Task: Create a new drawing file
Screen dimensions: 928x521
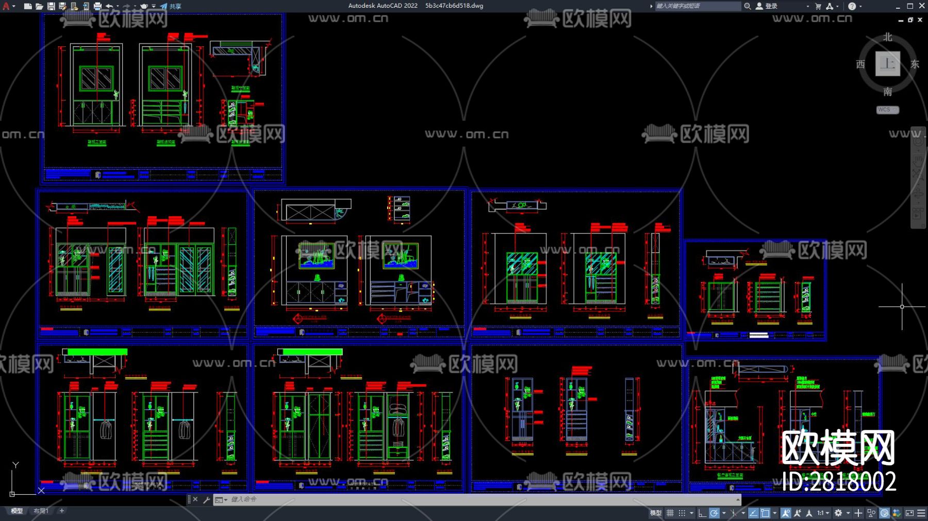Action: coord(28,6)
